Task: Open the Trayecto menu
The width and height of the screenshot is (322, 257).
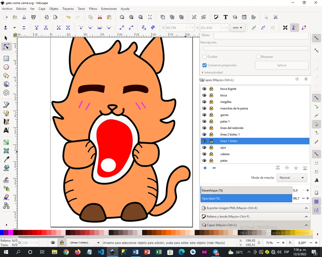Action: tap(68, 9)
